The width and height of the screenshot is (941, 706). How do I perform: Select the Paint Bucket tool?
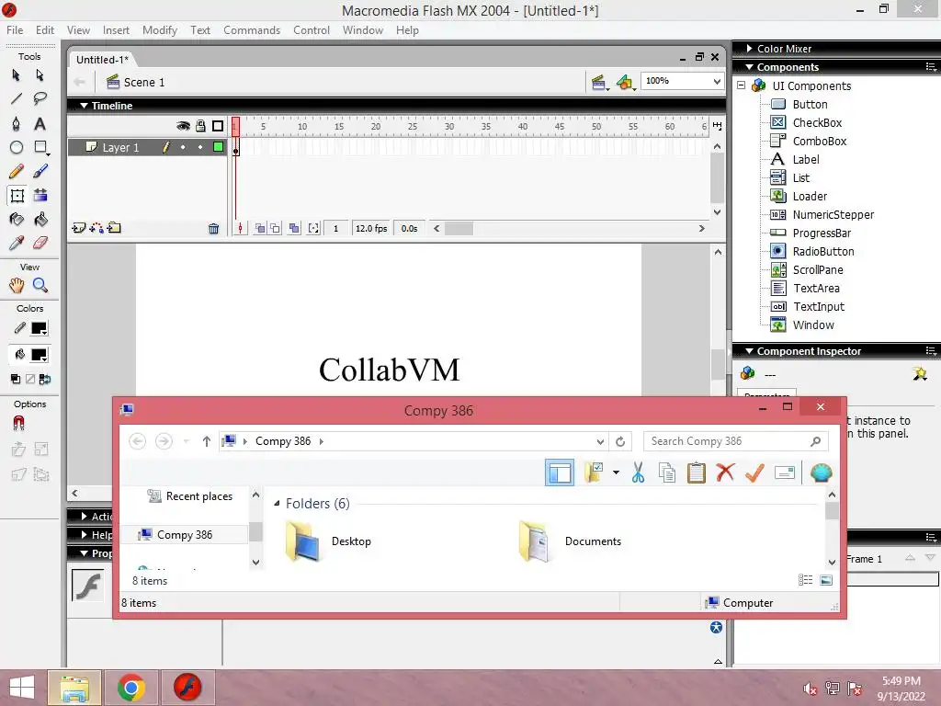click(x=40, y=220)
